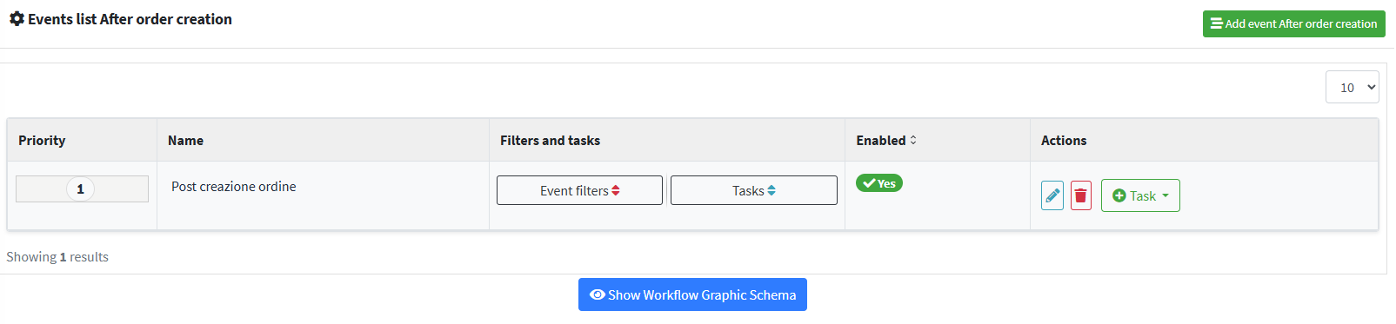The image size is (1396, 324).
Task: Click the plus icon on the Task button
Action: (x=1119, y=195)
